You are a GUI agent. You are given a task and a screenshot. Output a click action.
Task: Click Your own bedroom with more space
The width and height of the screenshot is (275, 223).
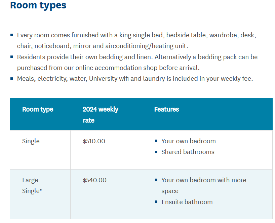[204, 185]
